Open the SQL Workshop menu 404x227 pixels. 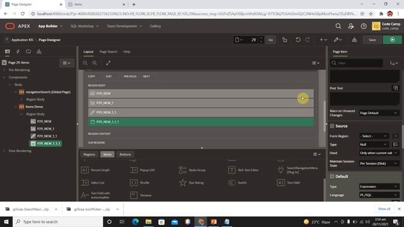(85, 26)
